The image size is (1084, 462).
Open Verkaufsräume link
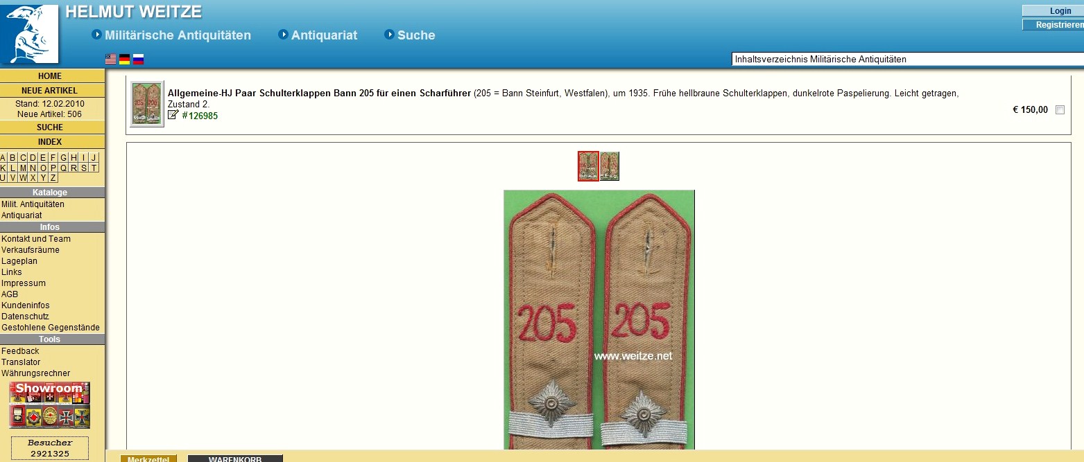click(x=31, y=250)
